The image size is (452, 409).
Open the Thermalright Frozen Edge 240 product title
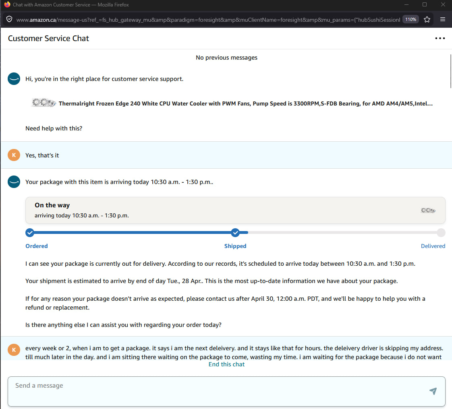pyautogui.click(x=246, y=103)
